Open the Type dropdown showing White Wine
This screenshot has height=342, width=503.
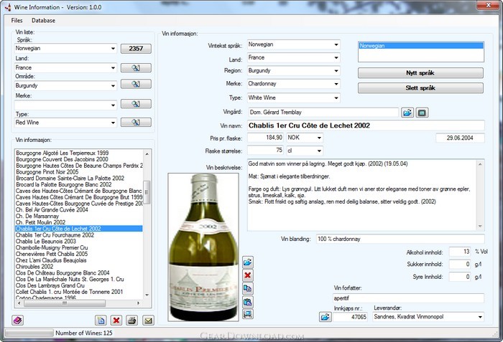point(336,98)
